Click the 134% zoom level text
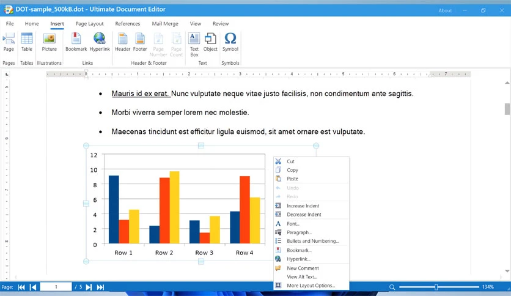The image size is (511, 296). (488, 287)
